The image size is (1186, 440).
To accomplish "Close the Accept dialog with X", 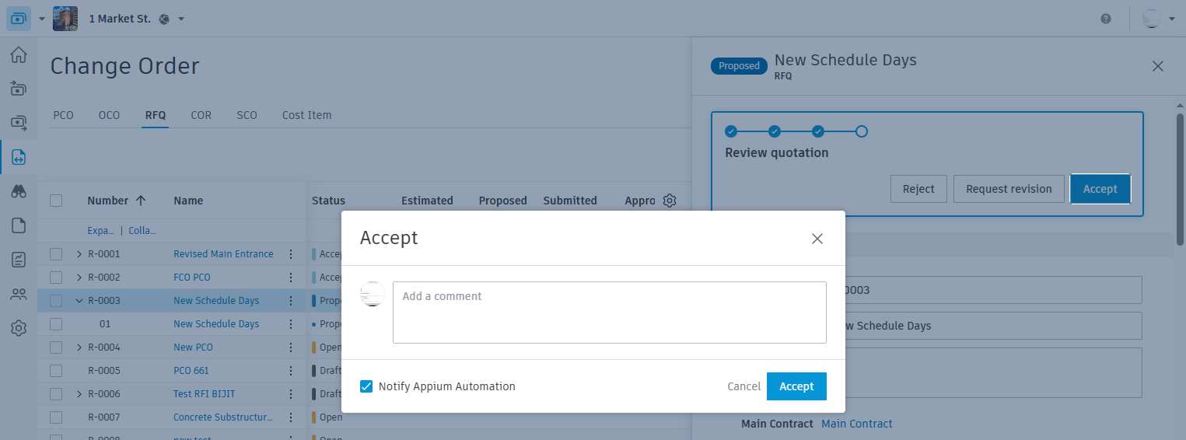I will click(x=817, y=239).
